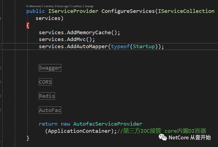Expand the collapsed CORS region

[x=45, y=82]
